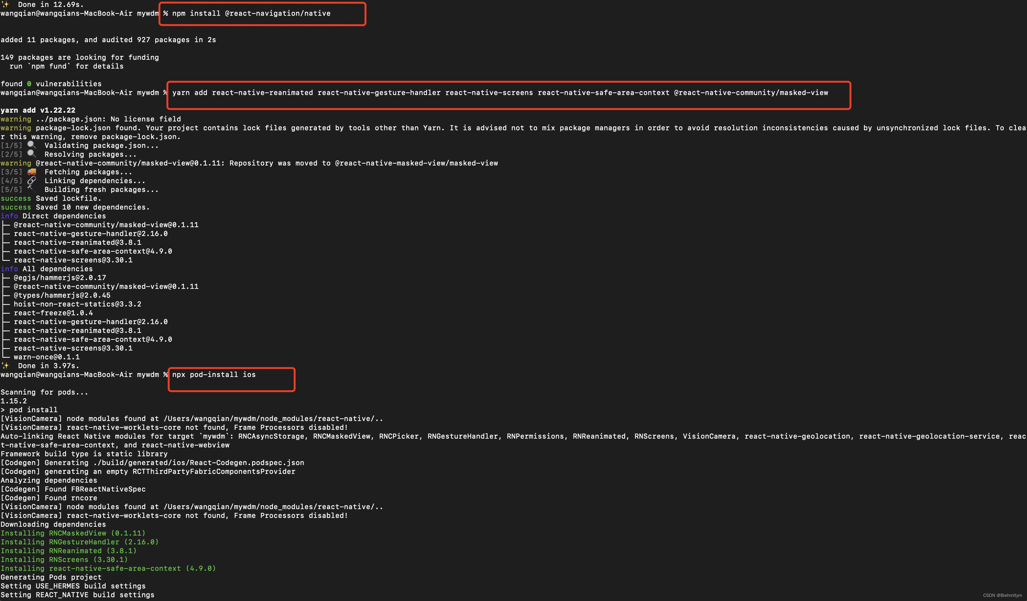Click '[Codegen] Found rncore' line
Viewport: 1027px width, 601px height.
(49, 498)
